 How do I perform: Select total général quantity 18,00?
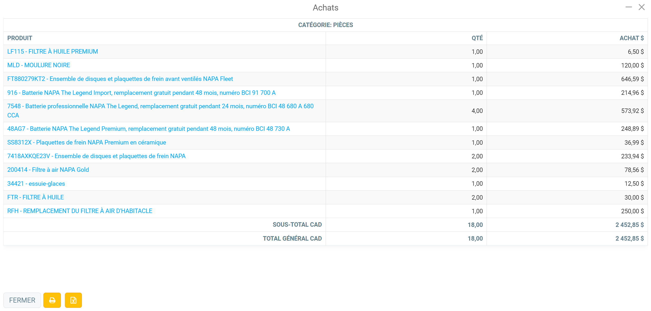[x=475, y=239]
